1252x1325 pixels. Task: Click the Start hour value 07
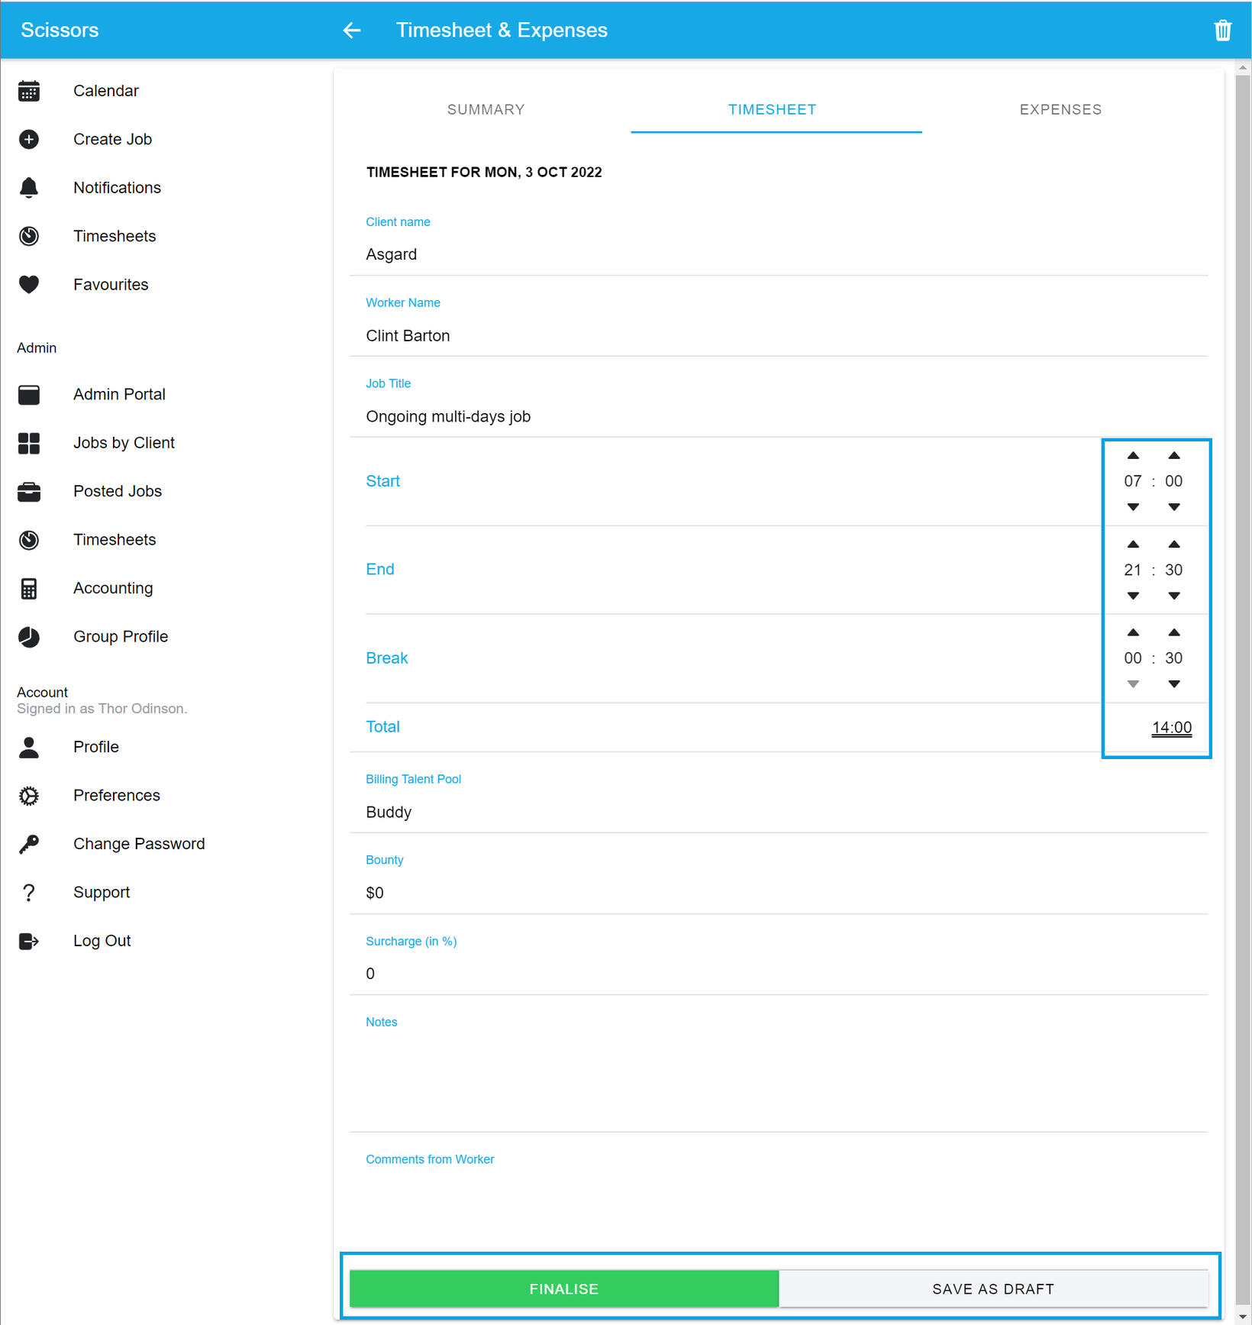pyautogui.click(x=1133, y=481)
